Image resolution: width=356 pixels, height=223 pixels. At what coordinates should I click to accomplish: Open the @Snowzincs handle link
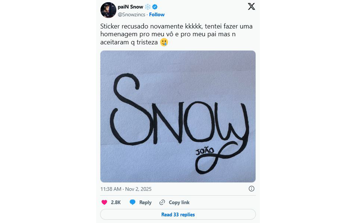(132, 14)
